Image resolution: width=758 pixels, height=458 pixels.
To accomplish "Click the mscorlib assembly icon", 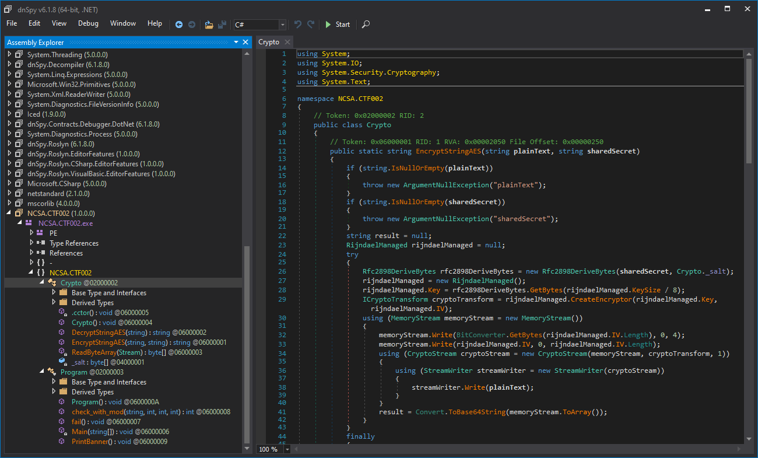I will [18, 203].
